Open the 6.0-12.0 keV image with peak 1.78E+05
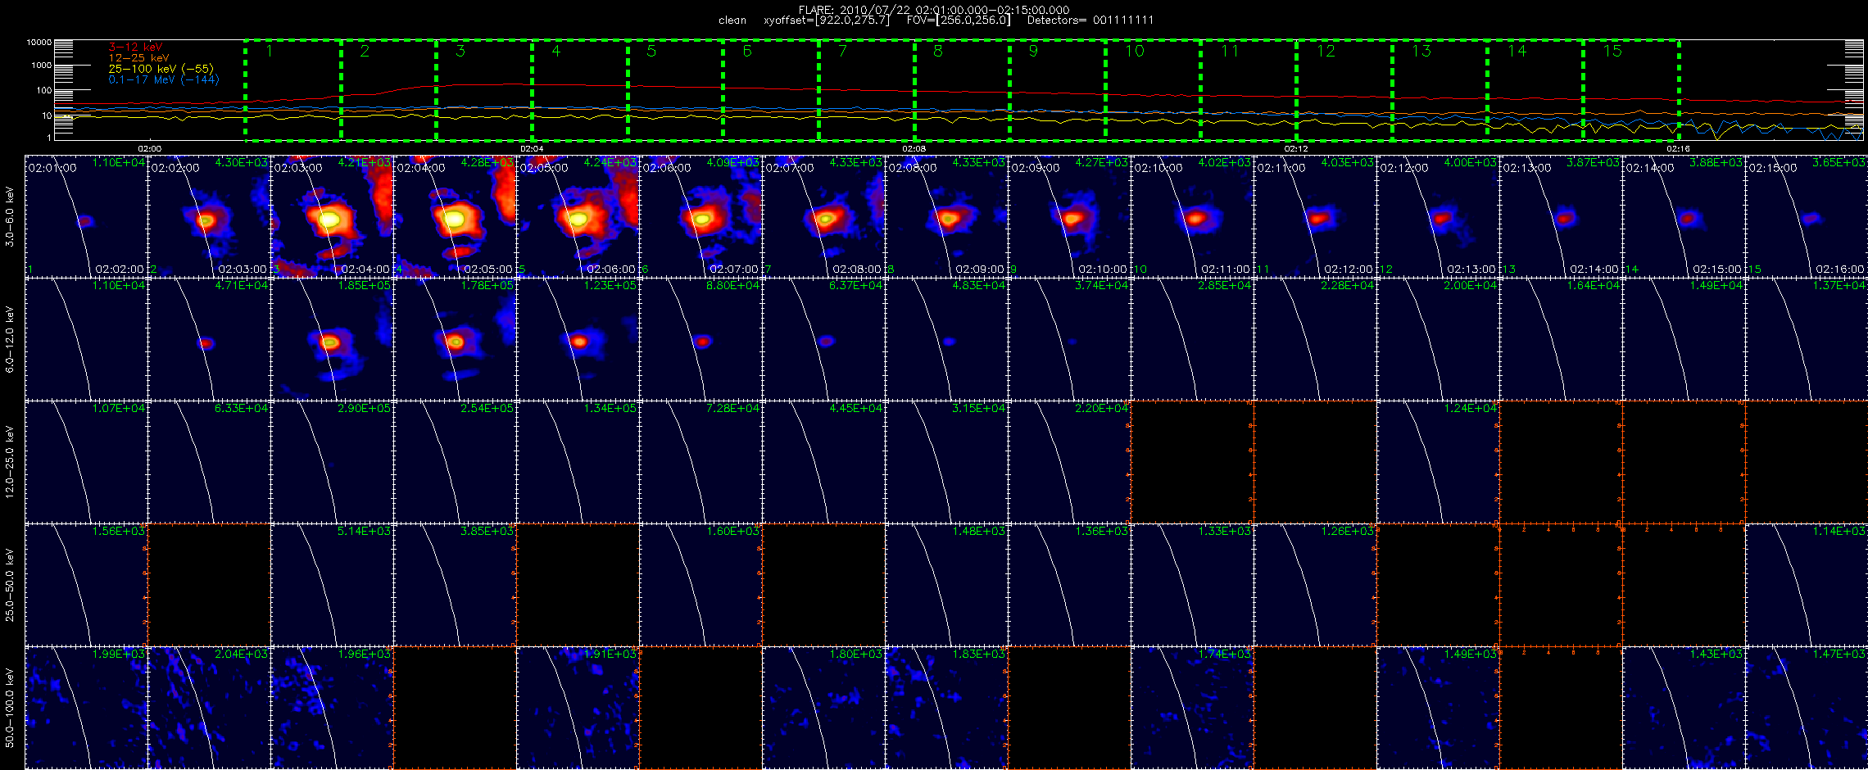The width and height of the screenshot is (1868, 770). coord(455,339)
